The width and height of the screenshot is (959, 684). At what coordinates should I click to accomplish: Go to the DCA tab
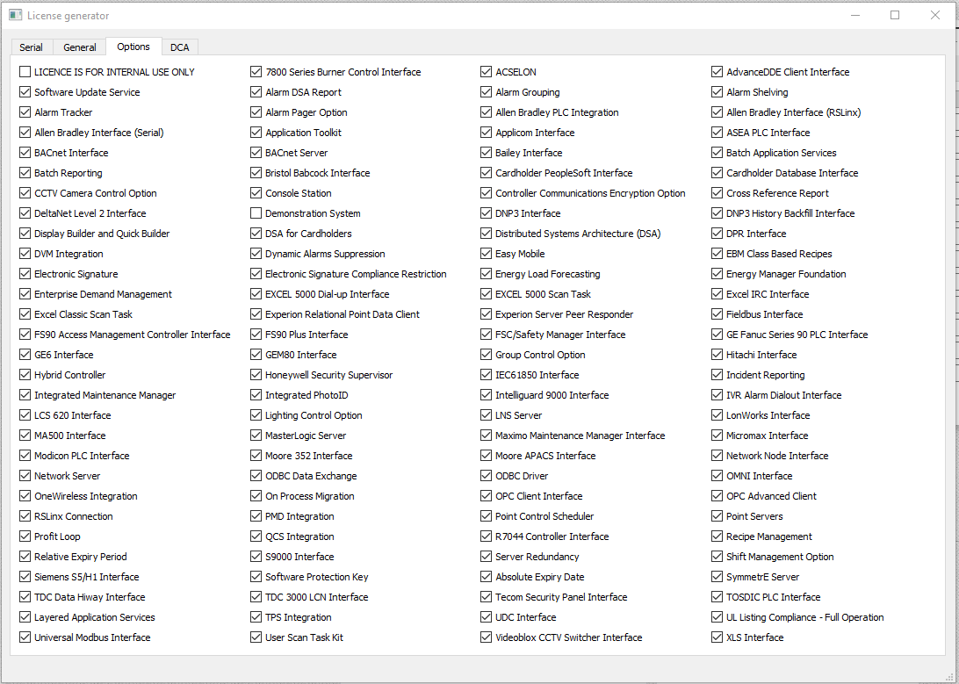180,47
